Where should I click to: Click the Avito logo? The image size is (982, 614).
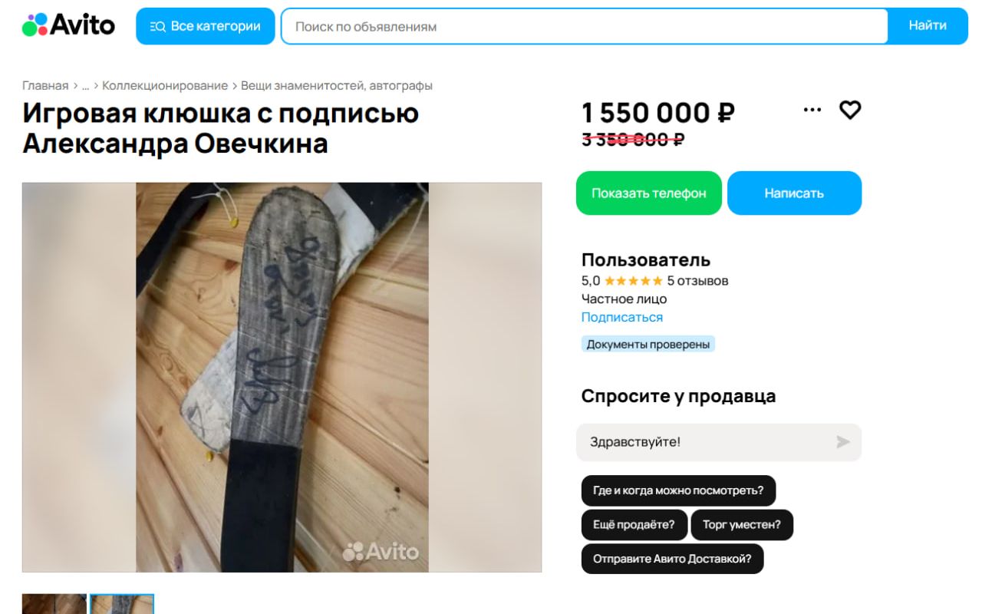tap(68, 25)
